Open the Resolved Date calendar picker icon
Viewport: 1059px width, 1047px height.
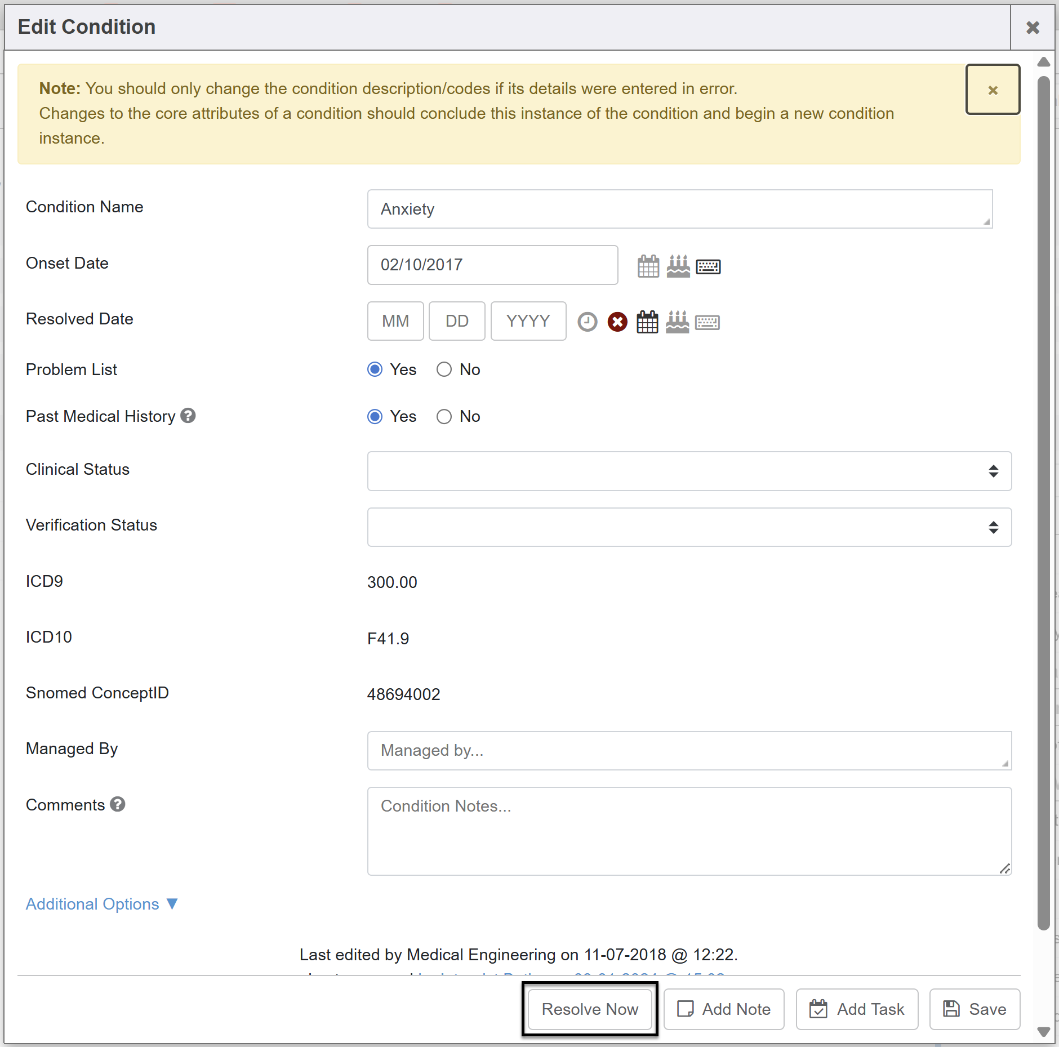[647, 322]
